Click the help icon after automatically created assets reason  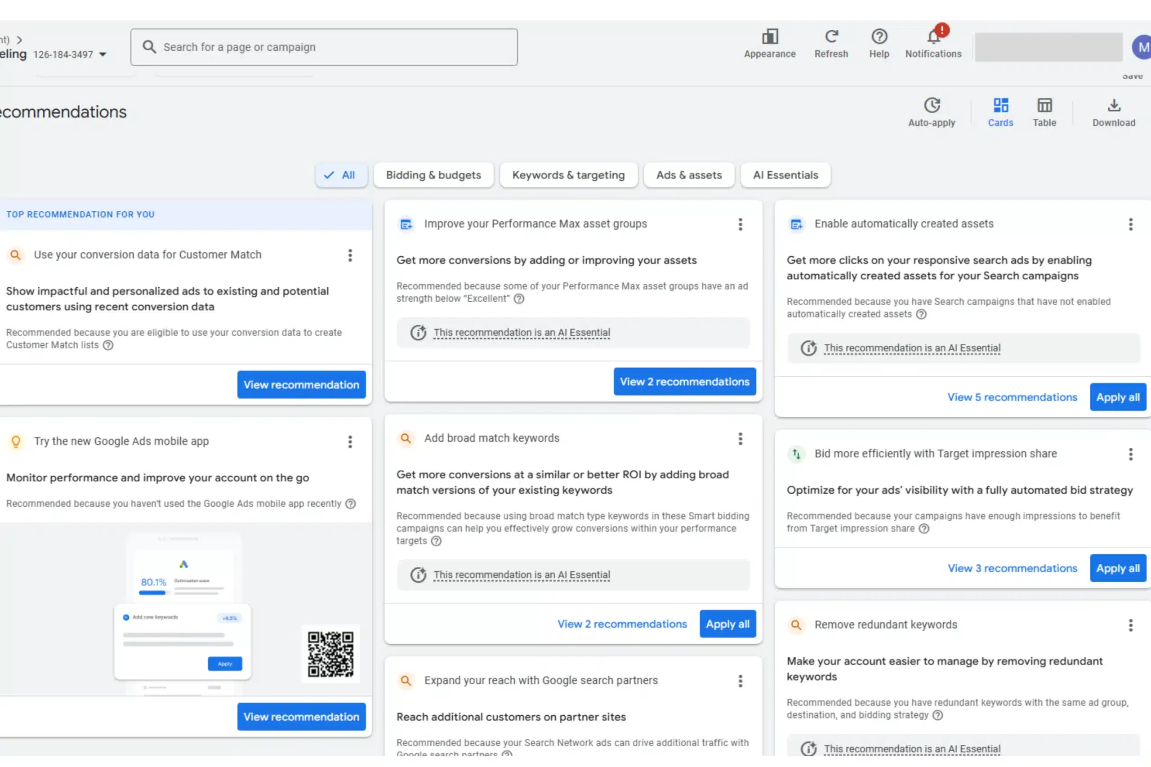coord(921,315)
